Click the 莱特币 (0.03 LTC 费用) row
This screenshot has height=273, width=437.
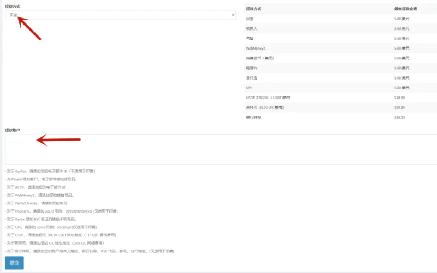click(265, 107)
